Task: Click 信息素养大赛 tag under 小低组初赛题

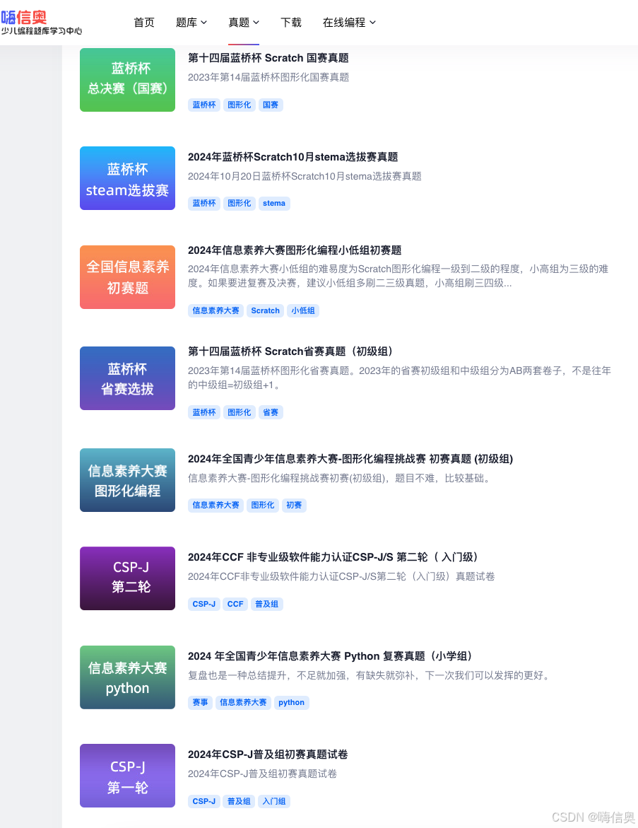Action: coord(215,310)
